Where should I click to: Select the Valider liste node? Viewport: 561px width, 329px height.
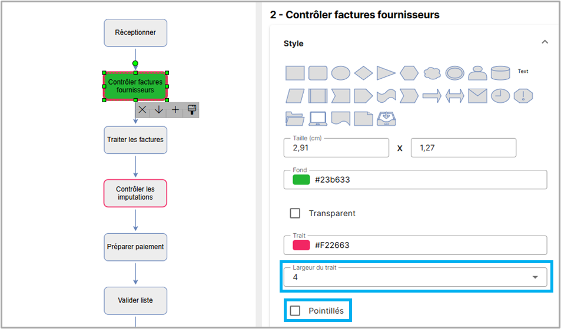(135, 300)
